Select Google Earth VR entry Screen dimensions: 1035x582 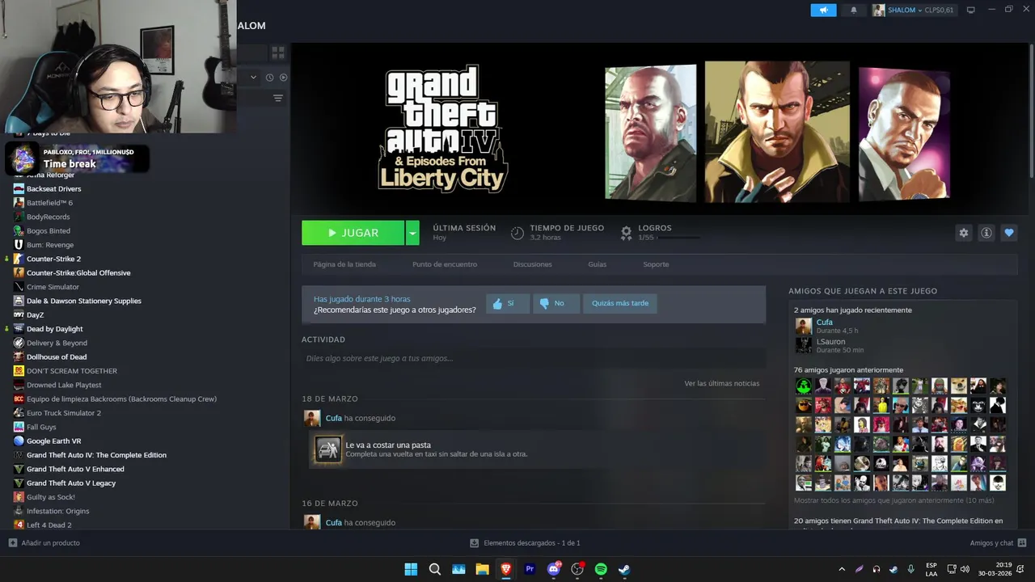pyautogui.click(x=54, y=441)
